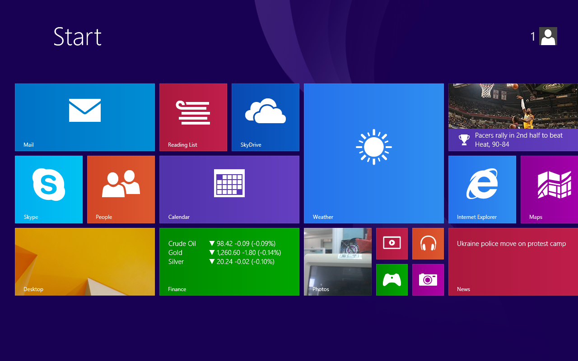This screenshot has height=361, width=578.
Task: Launch the SkyDrive cloud tile
Action: click(266, 117)
